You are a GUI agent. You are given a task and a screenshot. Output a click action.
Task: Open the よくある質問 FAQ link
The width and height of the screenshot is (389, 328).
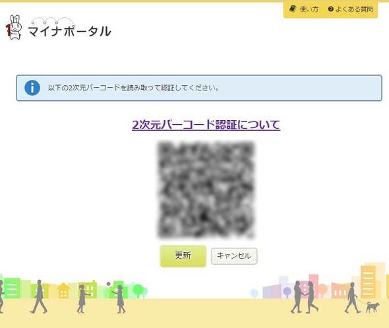tap(354, 9)
